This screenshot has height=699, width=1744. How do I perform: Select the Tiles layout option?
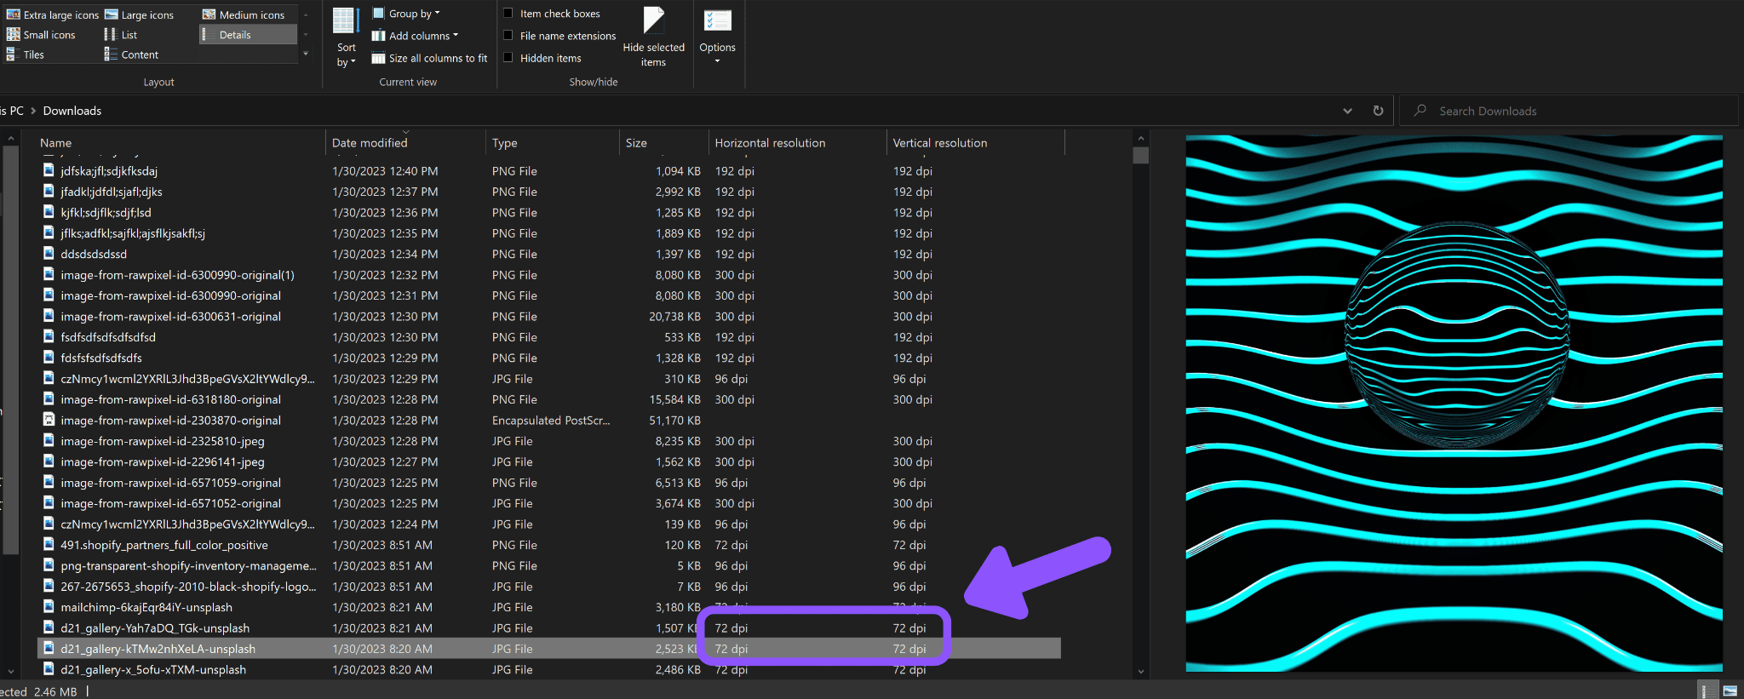(26, 54)
